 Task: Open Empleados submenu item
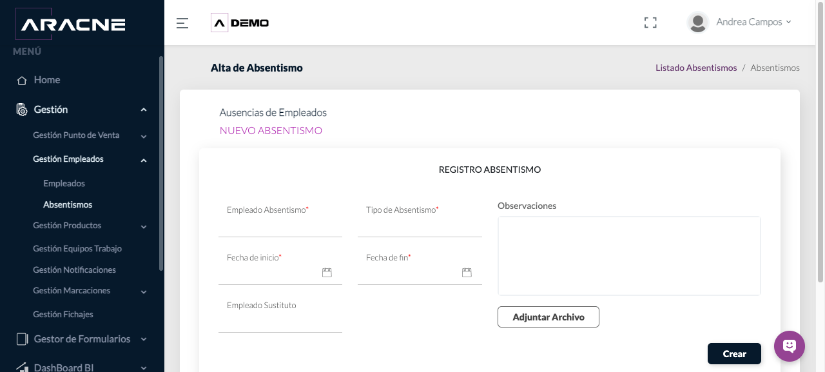tap(64, 184)
